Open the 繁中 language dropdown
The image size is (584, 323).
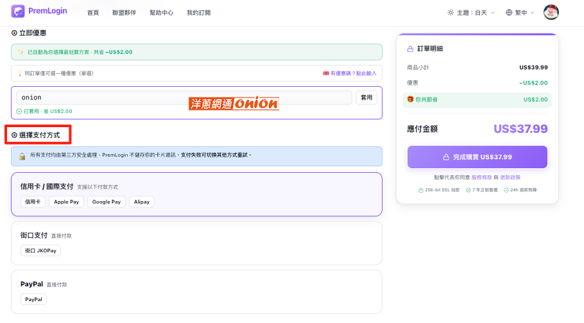tap(520, 13)
